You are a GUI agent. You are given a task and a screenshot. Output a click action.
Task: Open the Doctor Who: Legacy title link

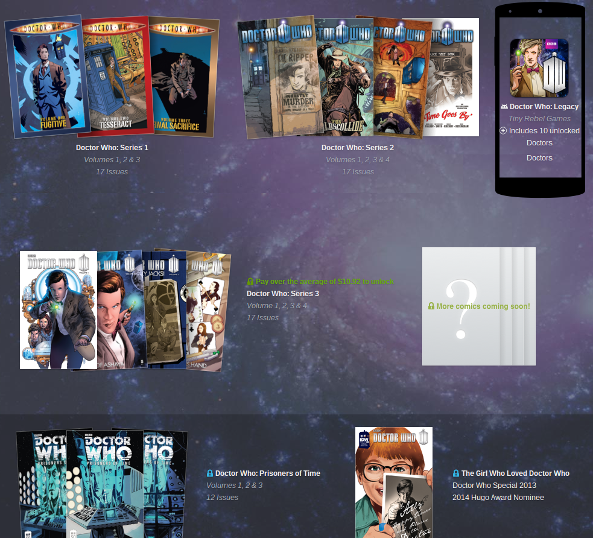coord(544,107)
